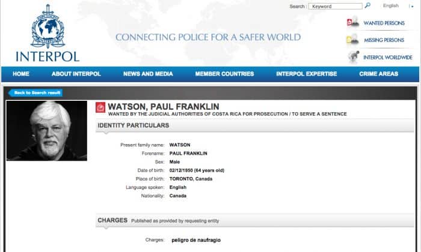
Task: Click the search magnifier icon
Action: tap(367, 5)
